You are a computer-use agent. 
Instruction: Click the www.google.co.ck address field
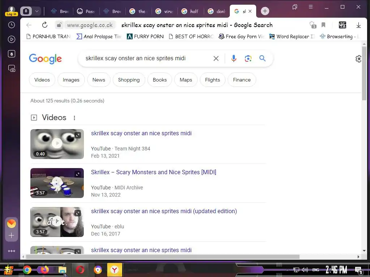coord(90,25)
